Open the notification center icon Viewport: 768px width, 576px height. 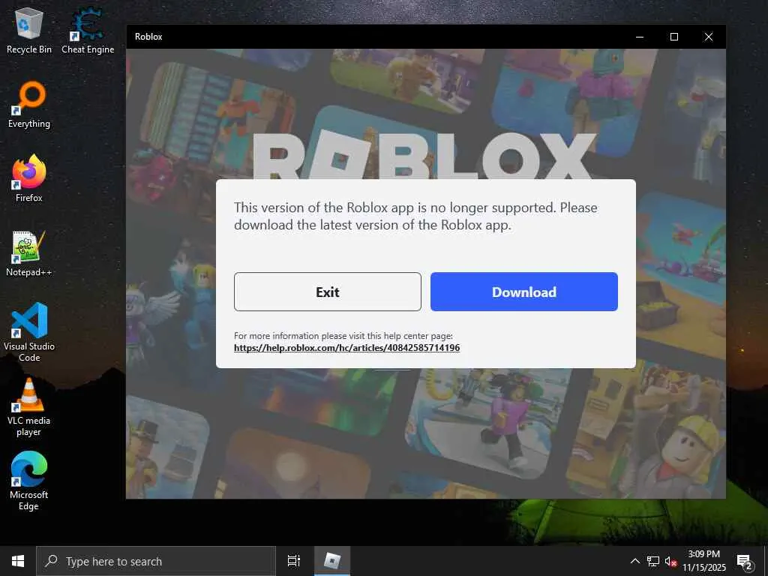(744, 561)
